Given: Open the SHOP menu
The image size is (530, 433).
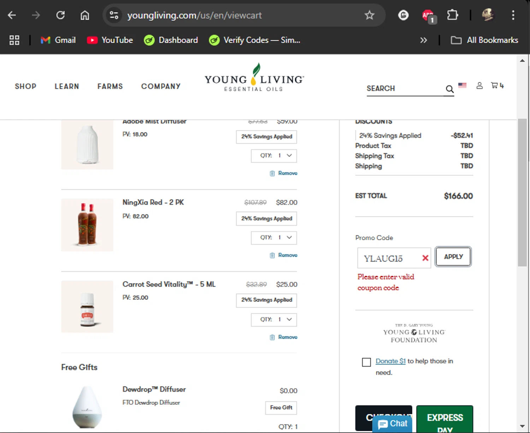Looking at the screenshot, I should click(25, 87).
